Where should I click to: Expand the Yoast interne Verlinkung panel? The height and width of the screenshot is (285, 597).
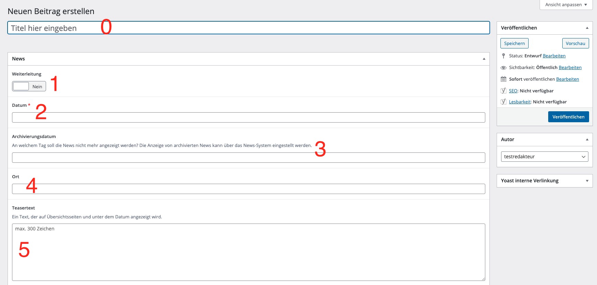(x=587, y=181)
